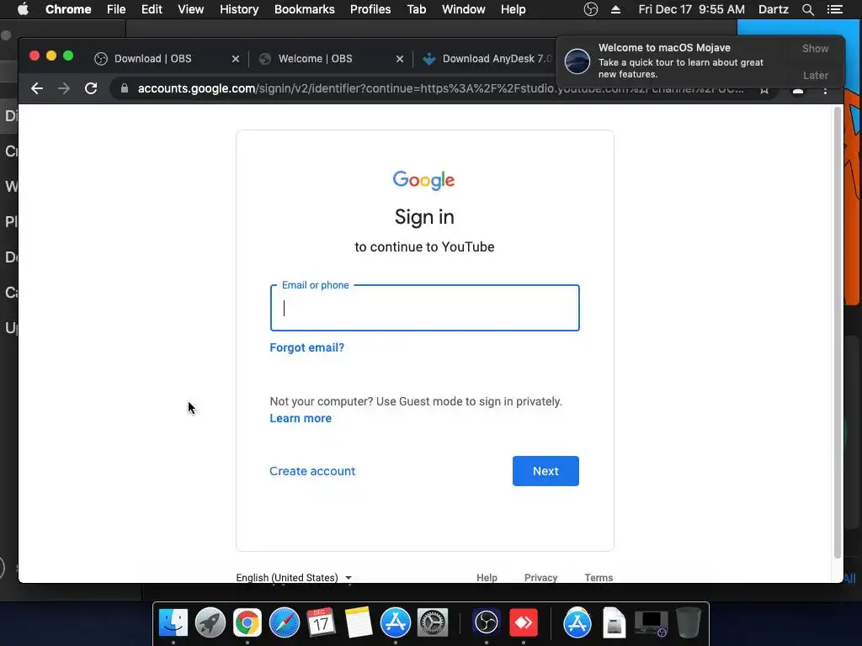The height and width of the screenshot is (646, 862).
Task: Open Spotlight search magnifier icon
Action: tap(807, 9)
